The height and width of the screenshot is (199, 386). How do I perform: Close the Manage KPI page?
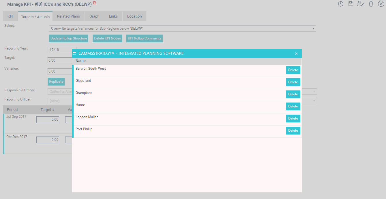tap(381, 4)
